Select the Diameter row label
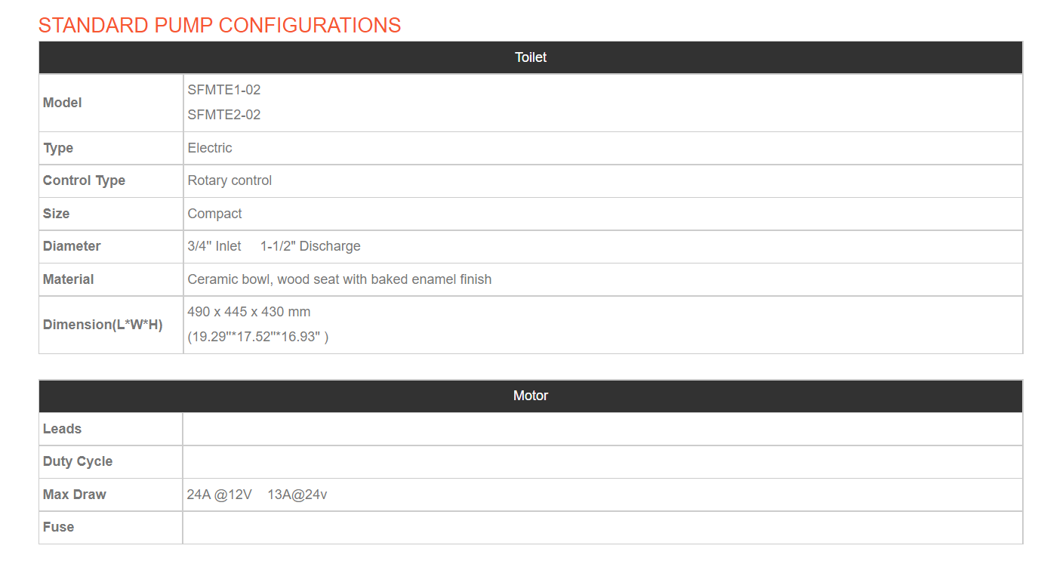Image resolution: width=1038 pixels, height=561 pixels. click(x=72, y=246)
